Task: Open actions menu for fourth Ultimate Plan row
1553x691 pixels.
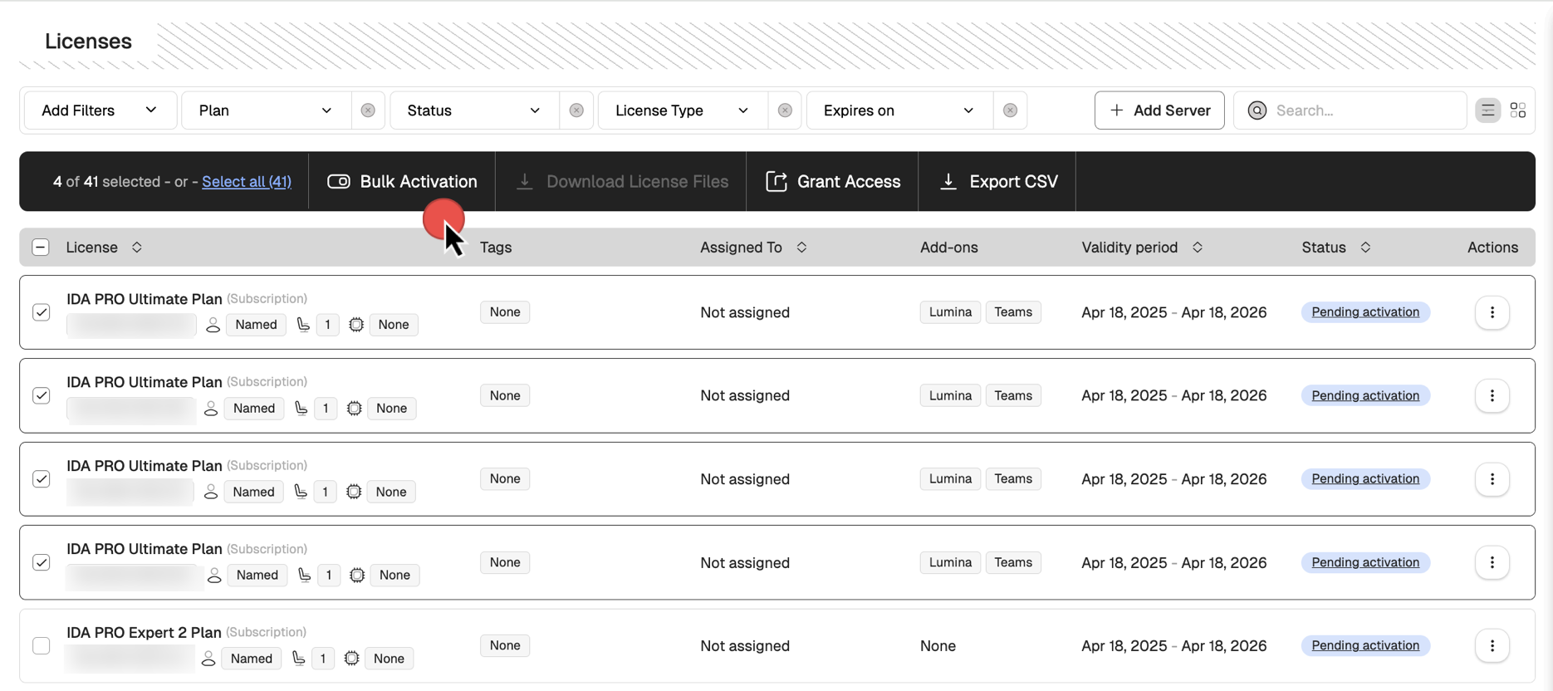Action: [x=1492, y=563]
